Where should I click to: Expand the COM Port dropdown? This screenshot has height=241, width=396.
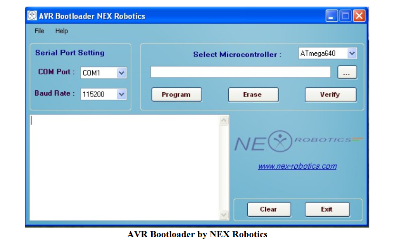coord(121,73)
